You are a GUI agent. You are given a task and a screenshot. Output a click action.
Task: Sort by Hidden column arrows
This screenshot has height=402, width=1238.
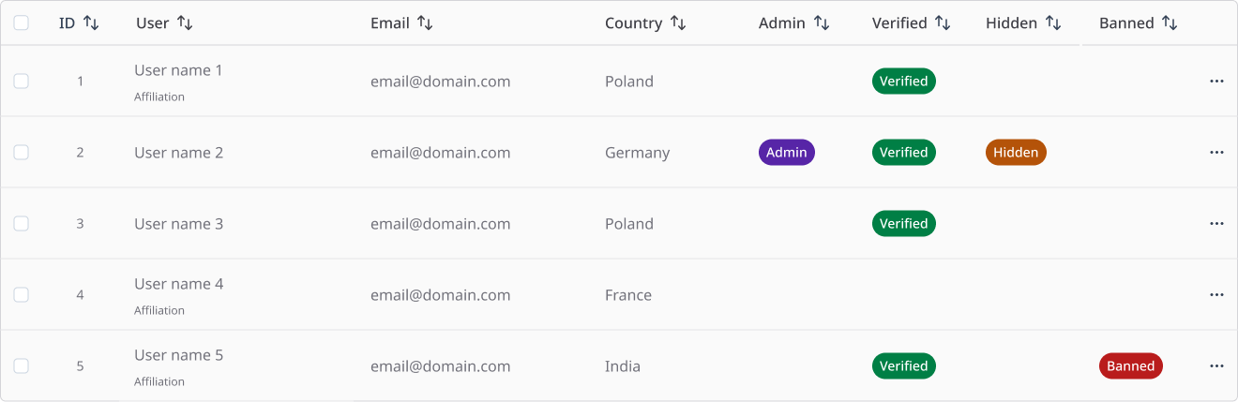point(1053,22)
